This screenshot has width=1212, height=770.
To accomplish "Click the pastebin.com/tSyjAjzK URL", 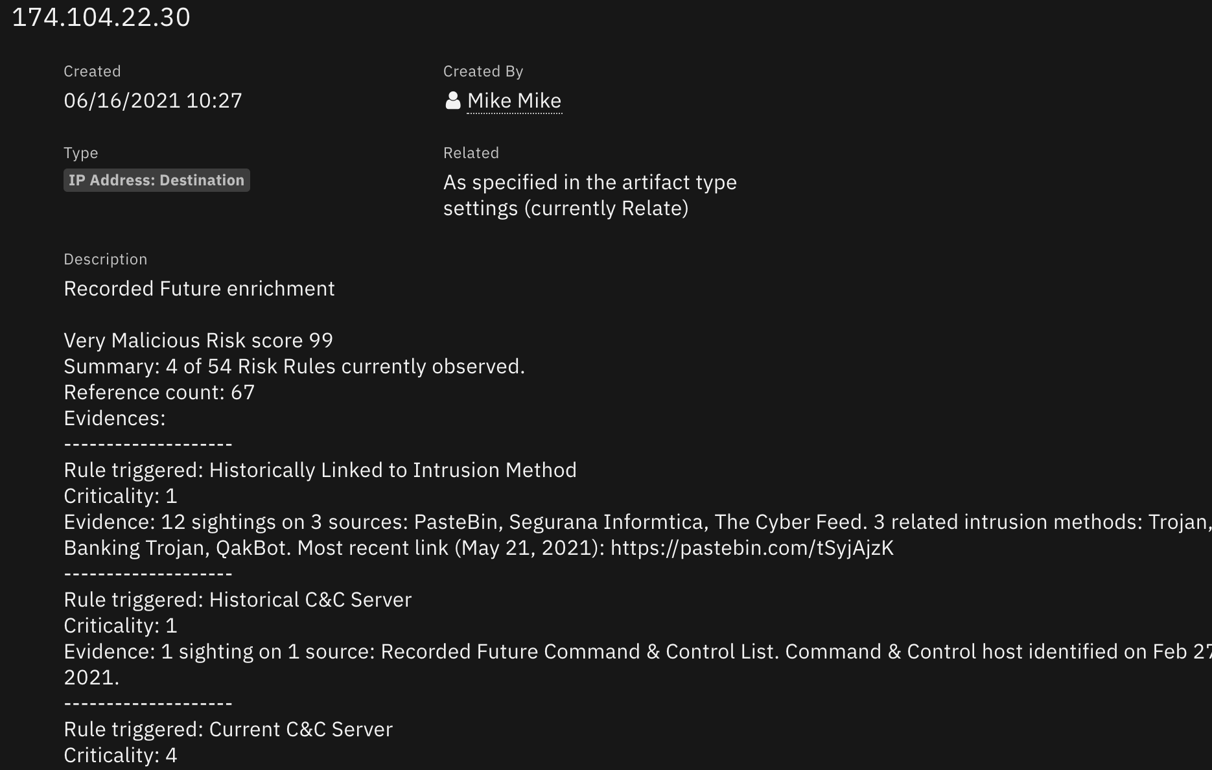I will (752, 548).
